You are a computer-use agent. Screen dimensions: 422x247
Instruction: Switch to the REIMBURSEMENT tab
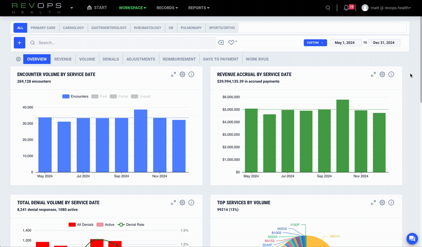(x=179, y=59)
